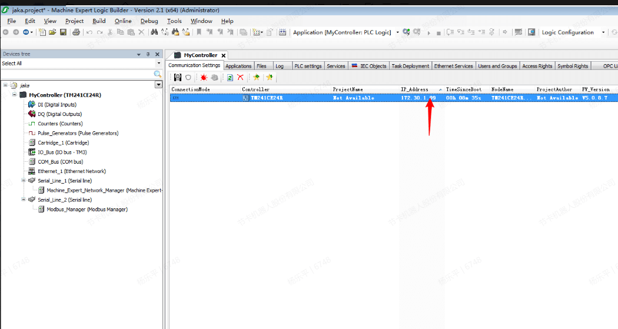Collapse the Serial_Line_1 tree node

24,181
